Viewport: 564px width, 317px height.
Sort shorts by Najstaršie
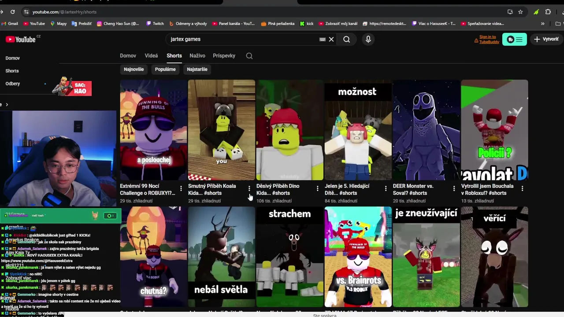click(x=197, y=69)
